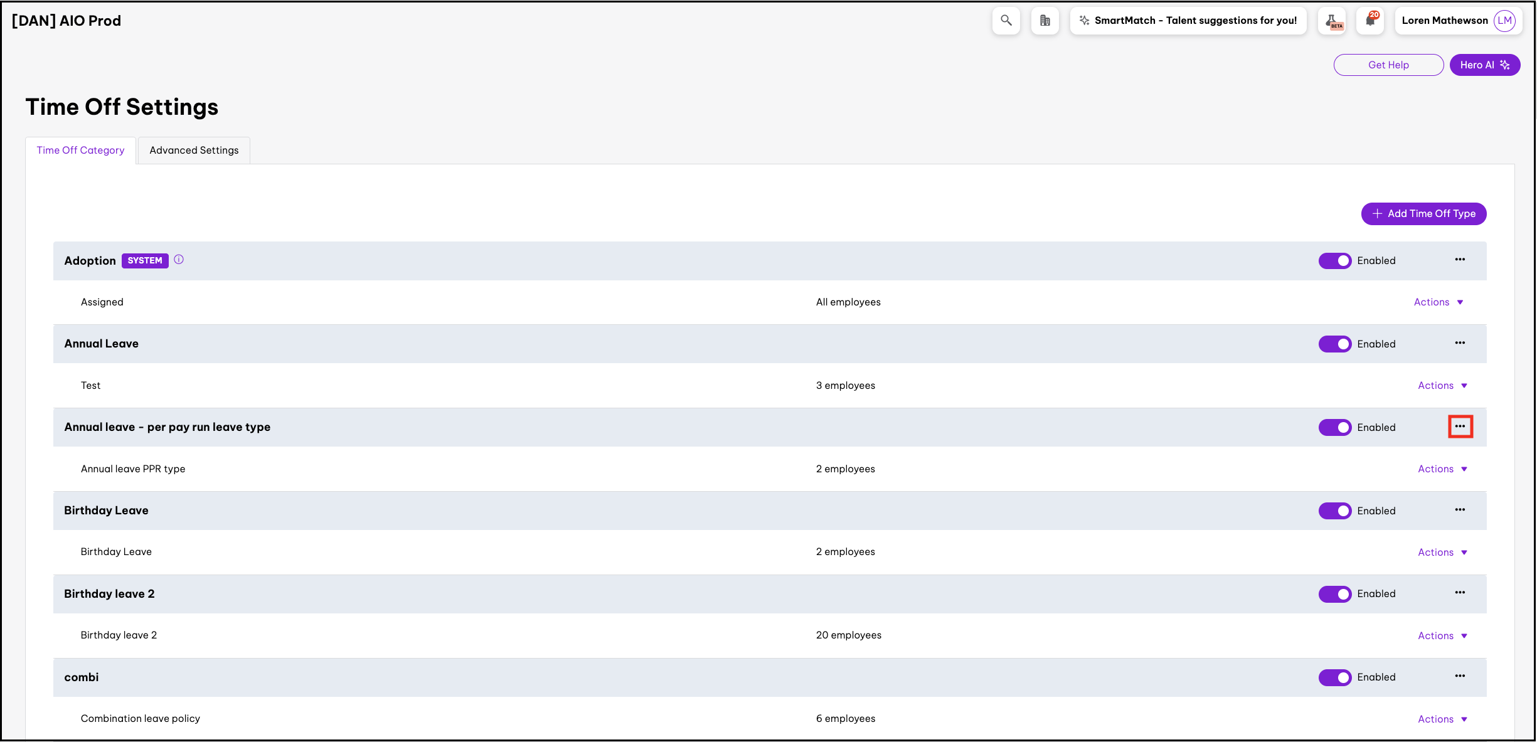The height and width of the screenshot is (742, 1537).
Task: Click the LM user avatar
Action: 1504,21
